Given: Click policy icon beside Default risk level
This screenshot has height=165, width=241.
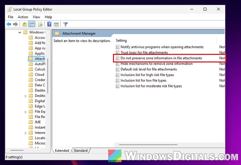Looking at the screenshot, I should coord(117,69).
